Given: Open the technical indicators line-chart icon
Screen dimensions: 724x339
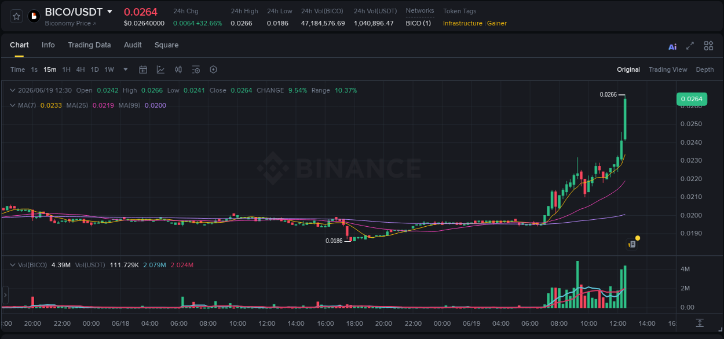Looking at the screenshot, I should [x=160, y=69].
